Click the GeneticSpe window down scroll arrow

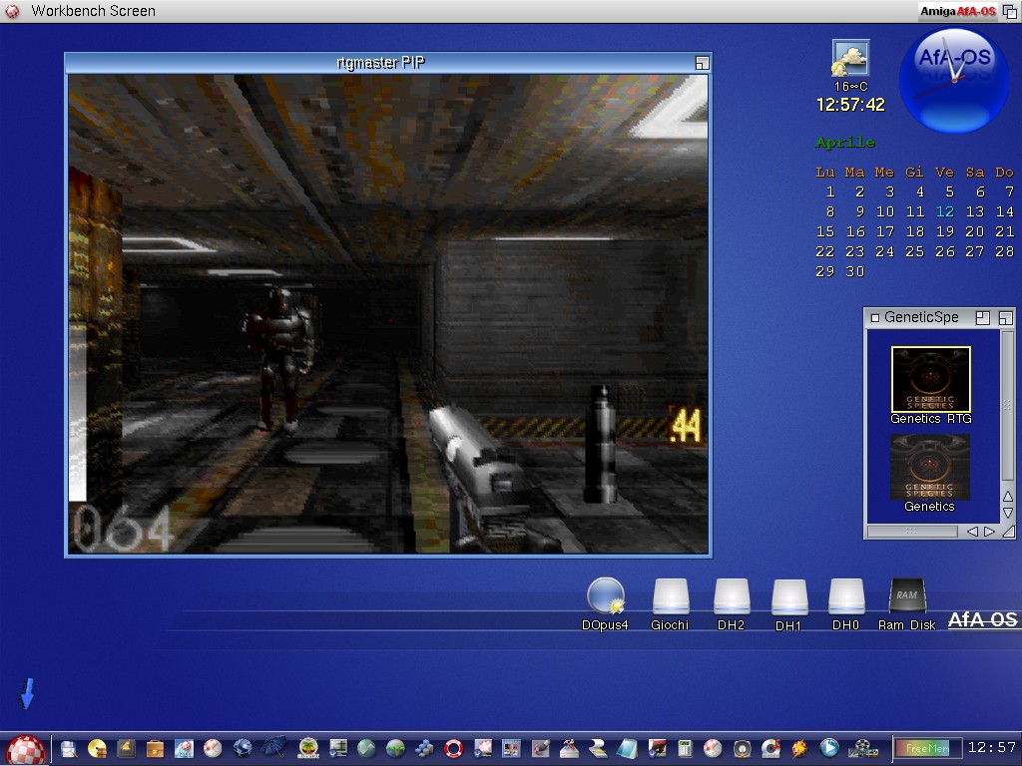click(1007, 513)
